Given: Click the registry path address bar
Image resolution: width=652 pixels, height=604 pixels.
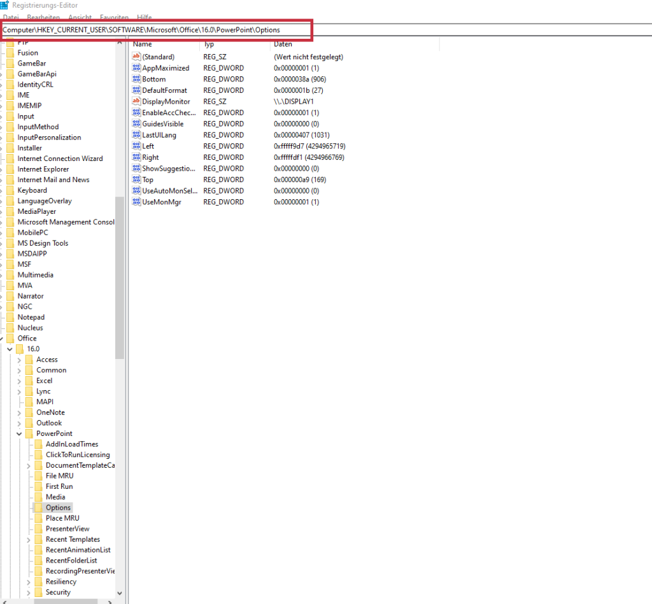Looking at the screenshot, I should [156, 30].
